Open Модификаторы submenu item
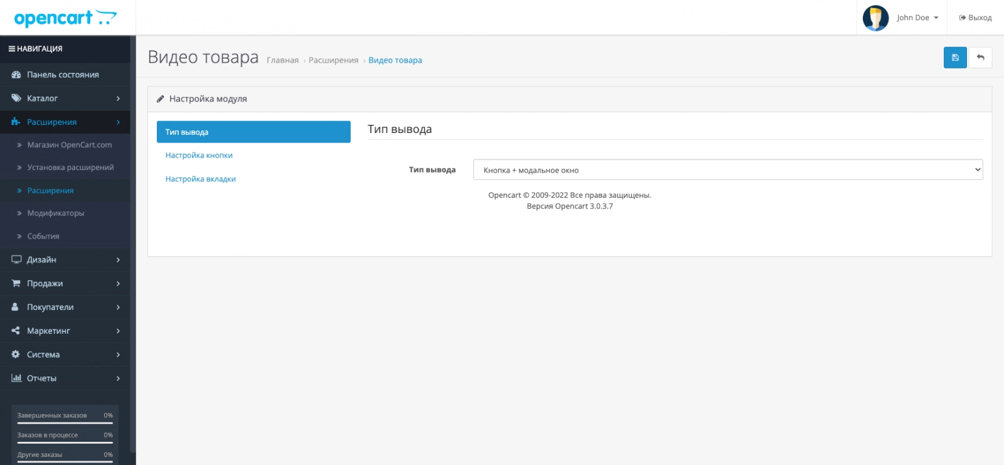The width and height of the screenshot is (1004, 465). point(55,213)
